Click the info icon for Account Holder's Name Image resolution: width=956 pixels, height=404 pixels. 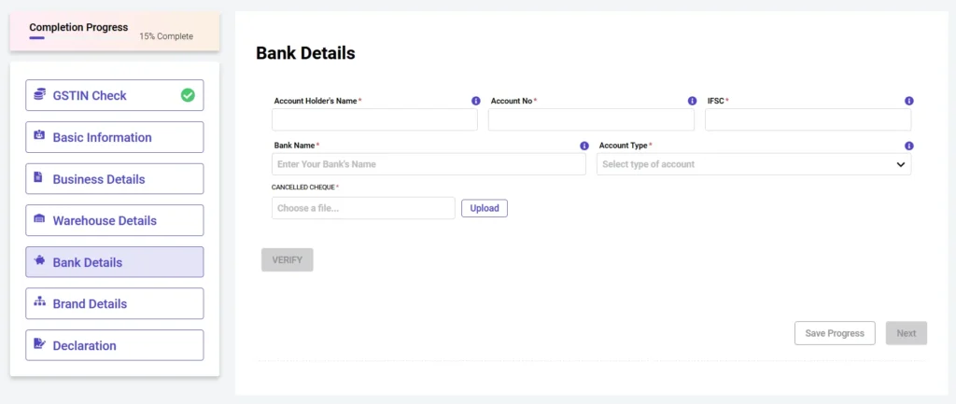click(x=476, y=101)
